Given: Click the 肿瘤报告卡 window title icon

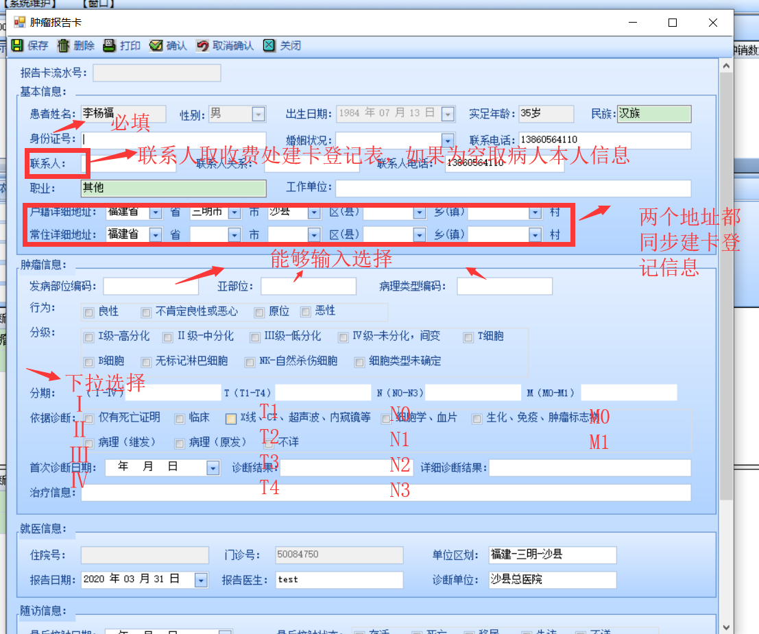Looking at the screenshot, I should pos(19,22).
